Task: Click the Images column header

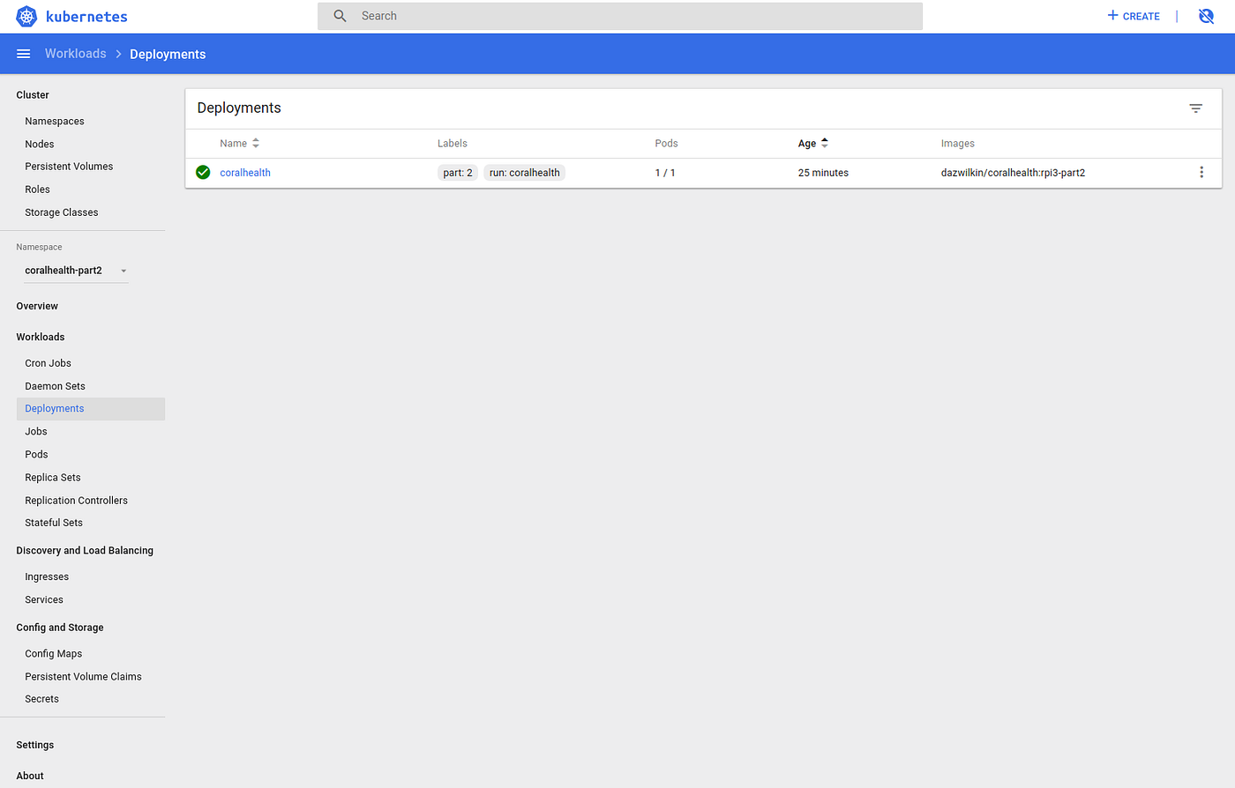Action: 958,143
